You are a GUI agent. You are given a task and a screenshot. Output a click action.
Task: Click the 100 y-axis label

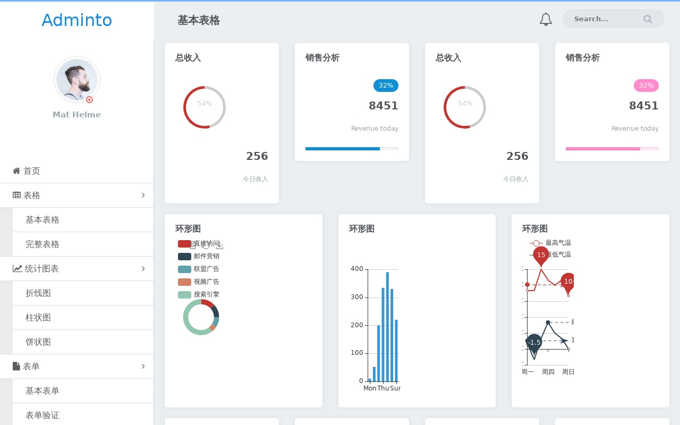click(357, 353)
